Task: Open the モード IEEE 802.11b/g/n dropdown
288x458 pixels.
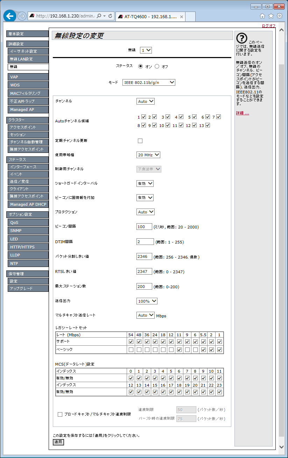Action: [x=149, y=82]
